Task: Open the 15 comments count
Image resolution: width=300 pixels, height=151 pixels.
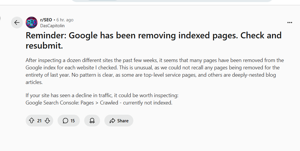Action: pyautogui.click(x=73, y=121)
